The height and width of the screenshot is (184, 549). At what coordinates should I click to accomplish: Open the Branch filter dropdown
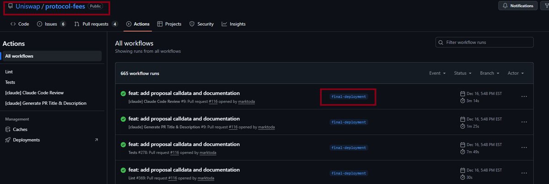(x=490, y=73)
